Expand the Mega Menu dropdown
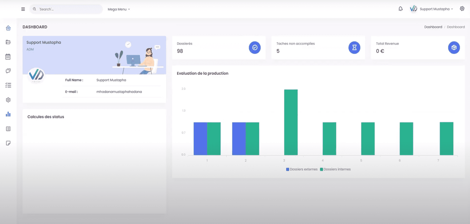 (x=119, y=9)
